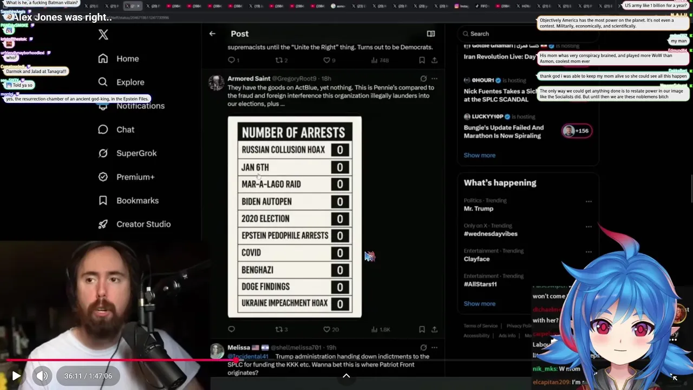Share Armored Saint's post
Screen dimensions: 693x390
(x=434, y=329)
